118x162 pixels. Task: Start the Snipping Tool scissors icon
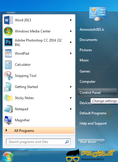pyautogui.click(x=8, y=76)
